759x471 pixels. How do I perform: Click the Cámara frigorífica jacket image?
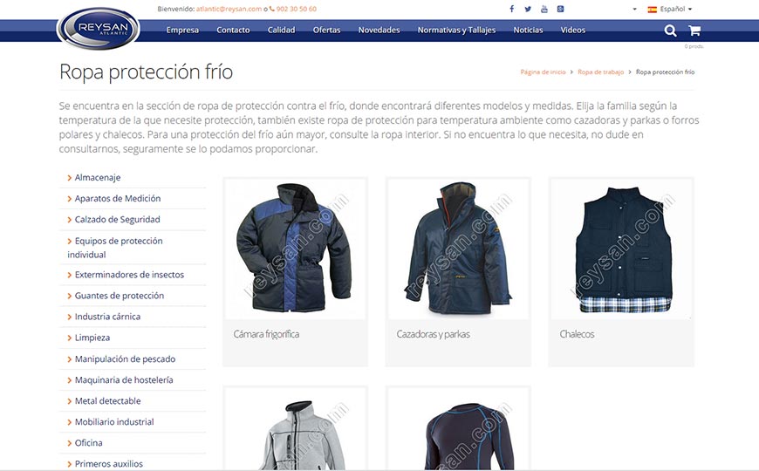click(295, 249)
